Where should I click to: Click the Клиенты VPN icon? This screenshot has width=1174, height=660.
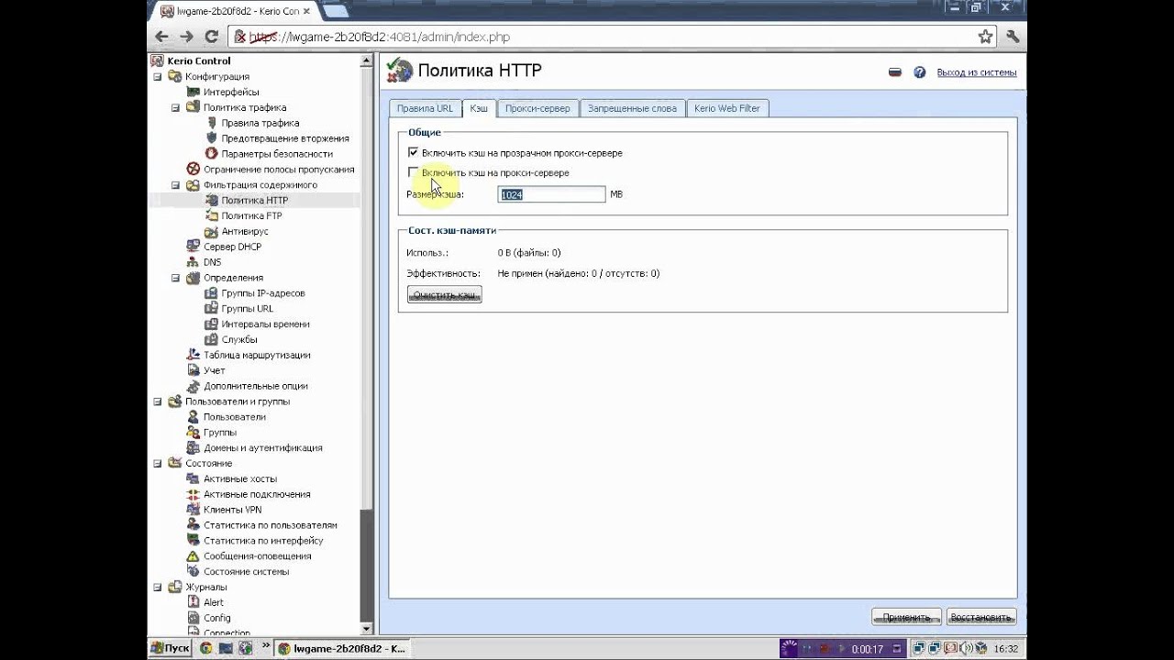193,510
